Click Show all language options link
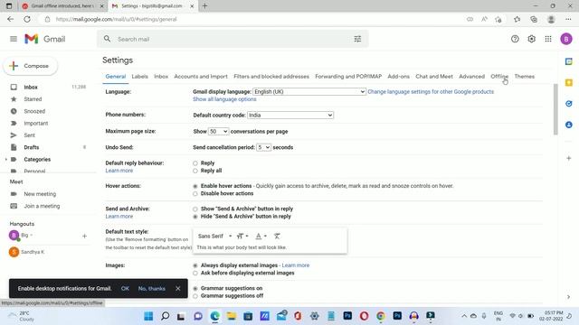Image resolution: width=579 pixels, height=325 pixels. click(224, 99)
